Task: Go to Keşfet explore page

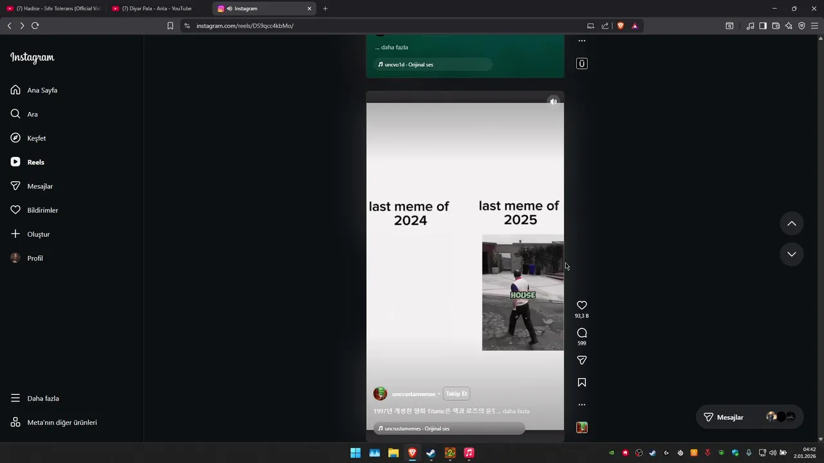Action: [36, 138]
